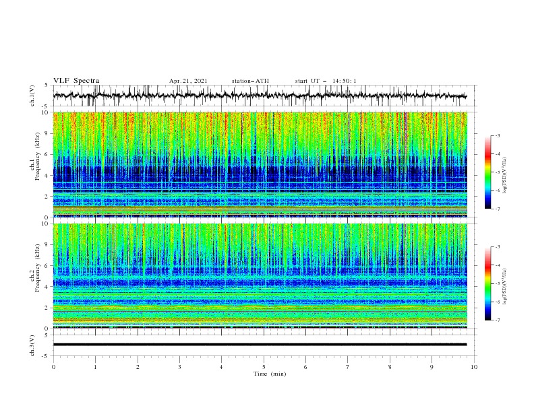Click the "ch.3(V)" axis label
534x412 pixels.
[x=32, y=345]
